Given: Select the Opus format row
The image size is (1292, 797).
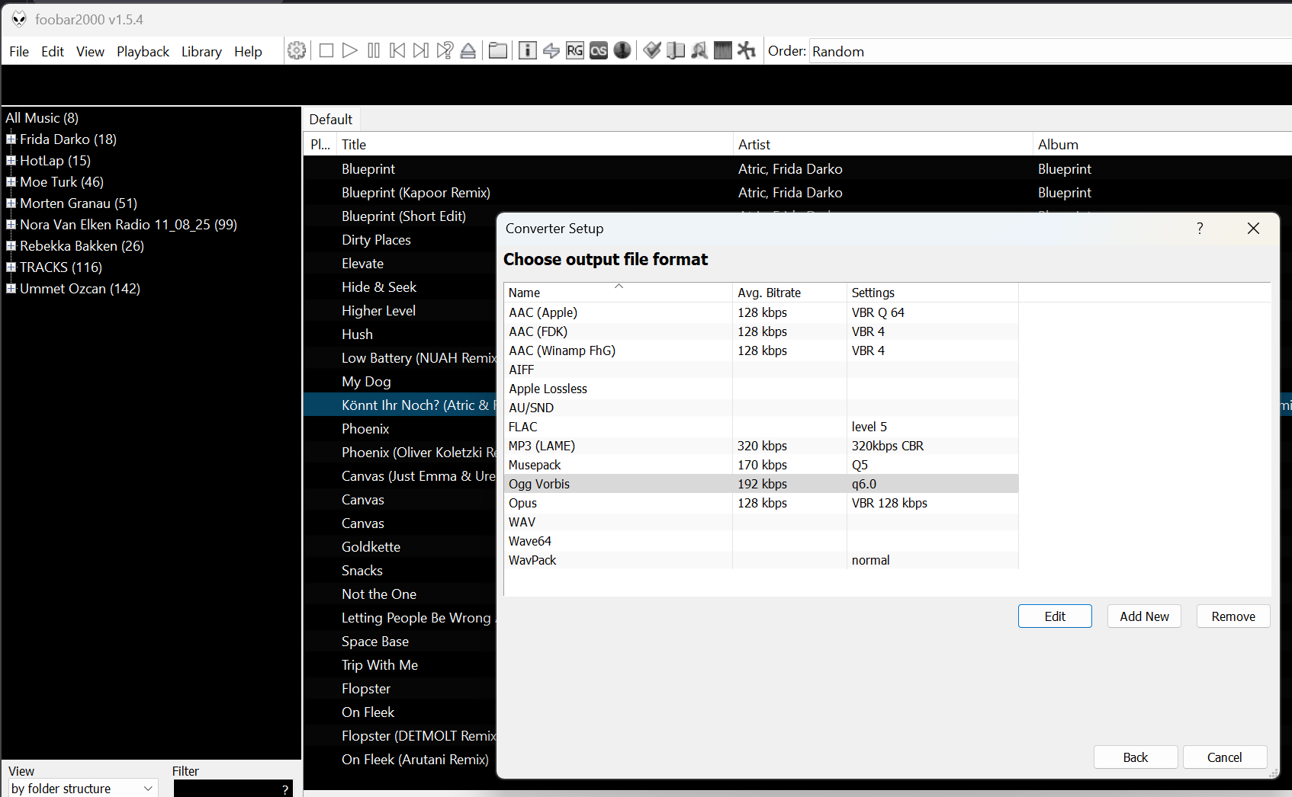Looking at the screenshot, I should point(761,503).
